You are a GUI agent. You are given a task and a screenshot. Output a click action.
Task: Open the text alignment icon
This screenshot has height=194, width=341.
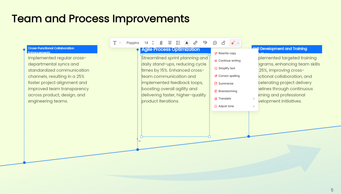[x=170, y=43]
